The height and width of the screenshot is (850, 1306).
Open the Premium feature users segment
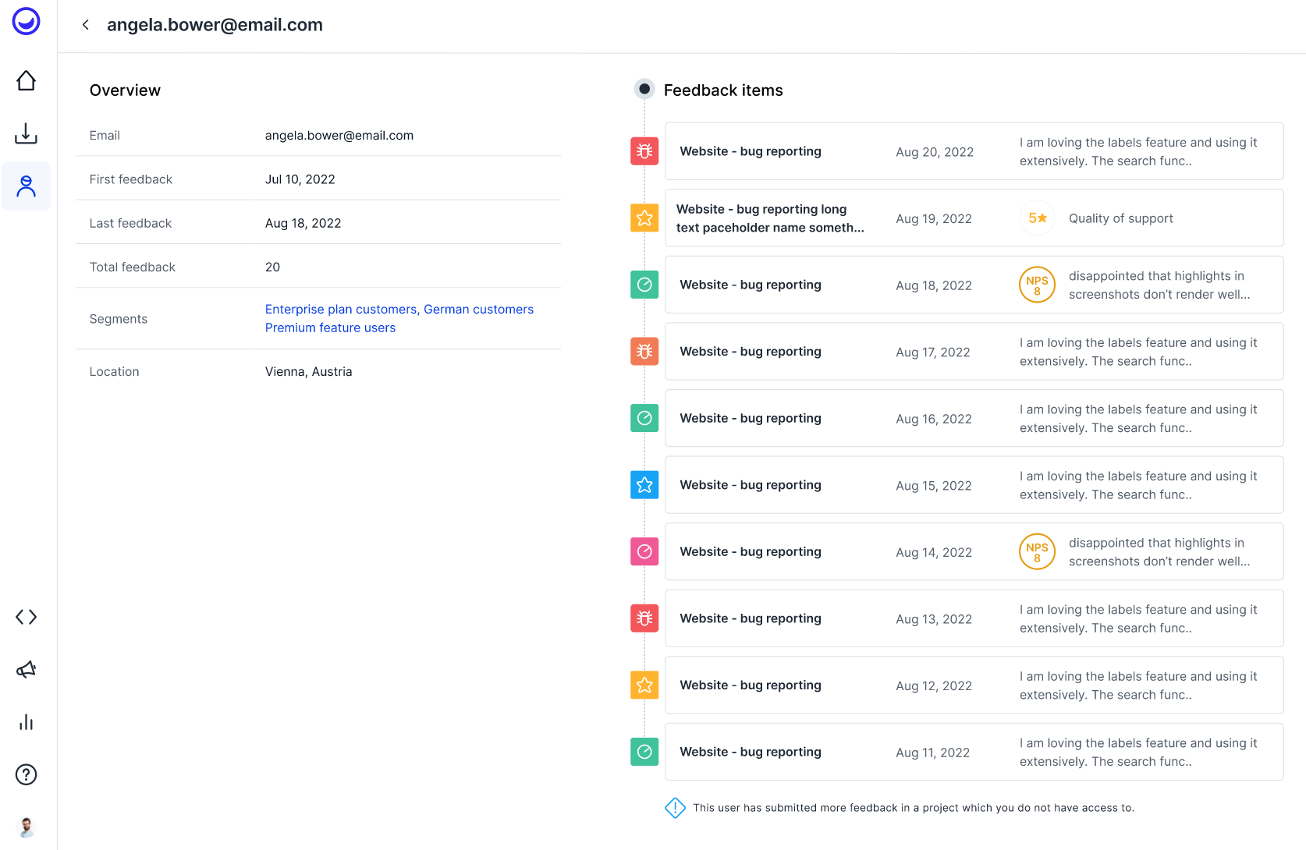pos(331,328)
